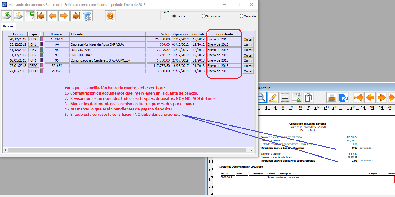Go to the last record arrow
The height and width of the screenshot is (197, 395).
click(76, 16)
